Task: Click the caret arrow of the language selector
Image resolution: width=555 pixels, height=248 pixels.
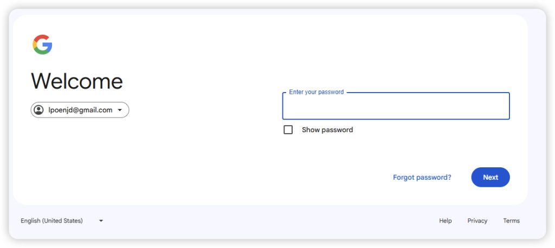Action: pos(101,221)
